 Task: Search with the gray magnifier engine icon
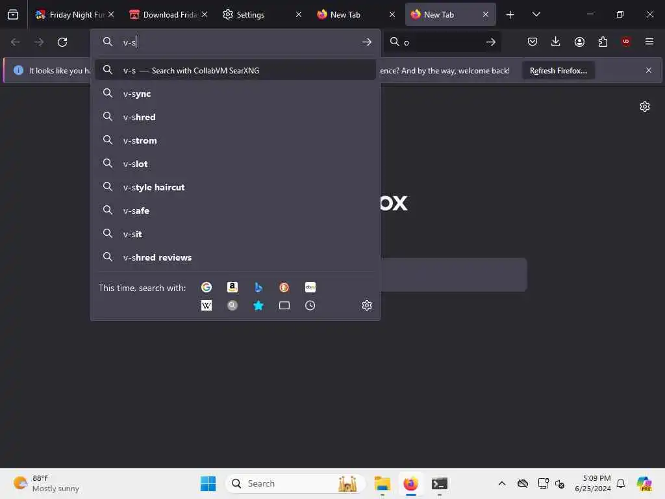(232, 305)
